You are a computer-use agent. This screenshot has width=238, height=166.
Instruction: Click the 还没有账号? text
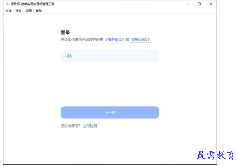coord(70,126)
